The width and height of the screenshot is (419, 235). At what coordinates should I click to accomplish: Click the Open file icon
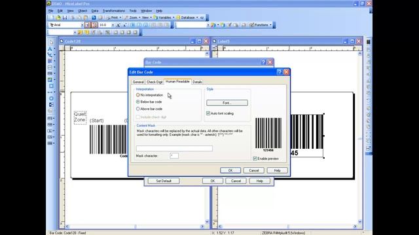coord(58,18)
